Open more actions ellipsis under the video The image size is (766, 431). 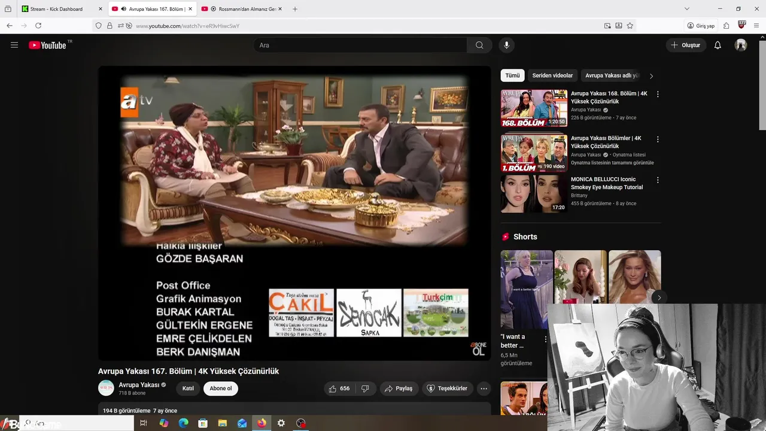coord(484,388)
